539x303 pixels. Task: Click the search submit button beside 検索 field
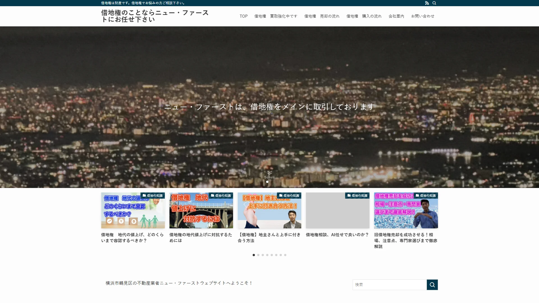tap(432, 285)
